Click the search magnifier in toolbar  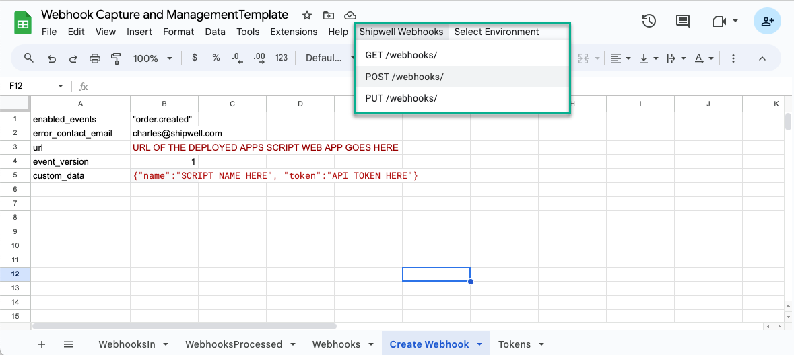pyautogui.click(x=29, y=58)
